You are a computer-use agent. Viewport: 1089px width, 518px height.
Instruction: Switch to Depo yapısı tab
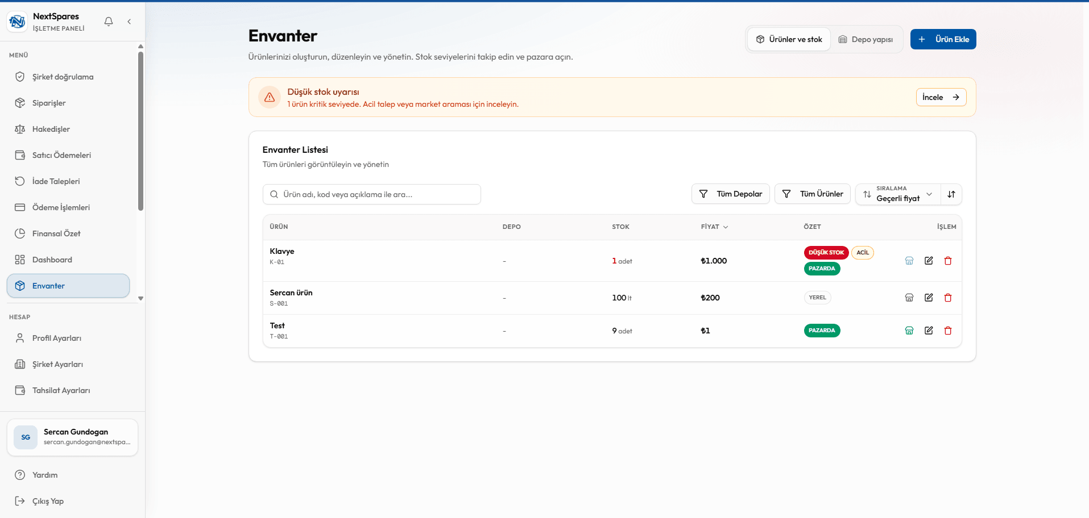pos(866,39)
